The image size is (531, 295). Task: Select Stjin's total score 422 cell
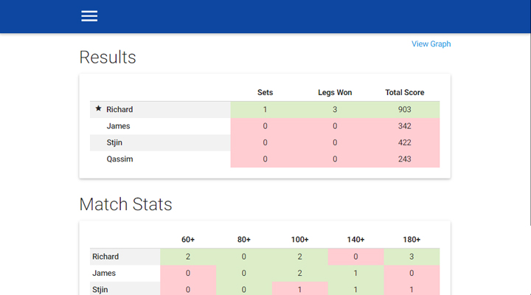click(404, 142)
